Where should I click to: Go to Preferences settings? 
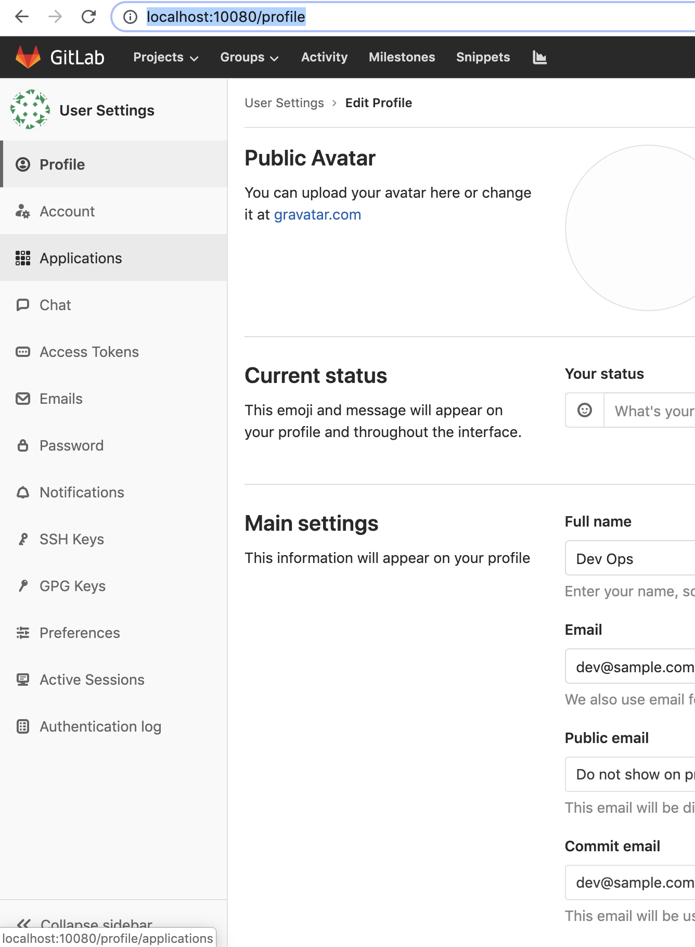coord(113,632)
